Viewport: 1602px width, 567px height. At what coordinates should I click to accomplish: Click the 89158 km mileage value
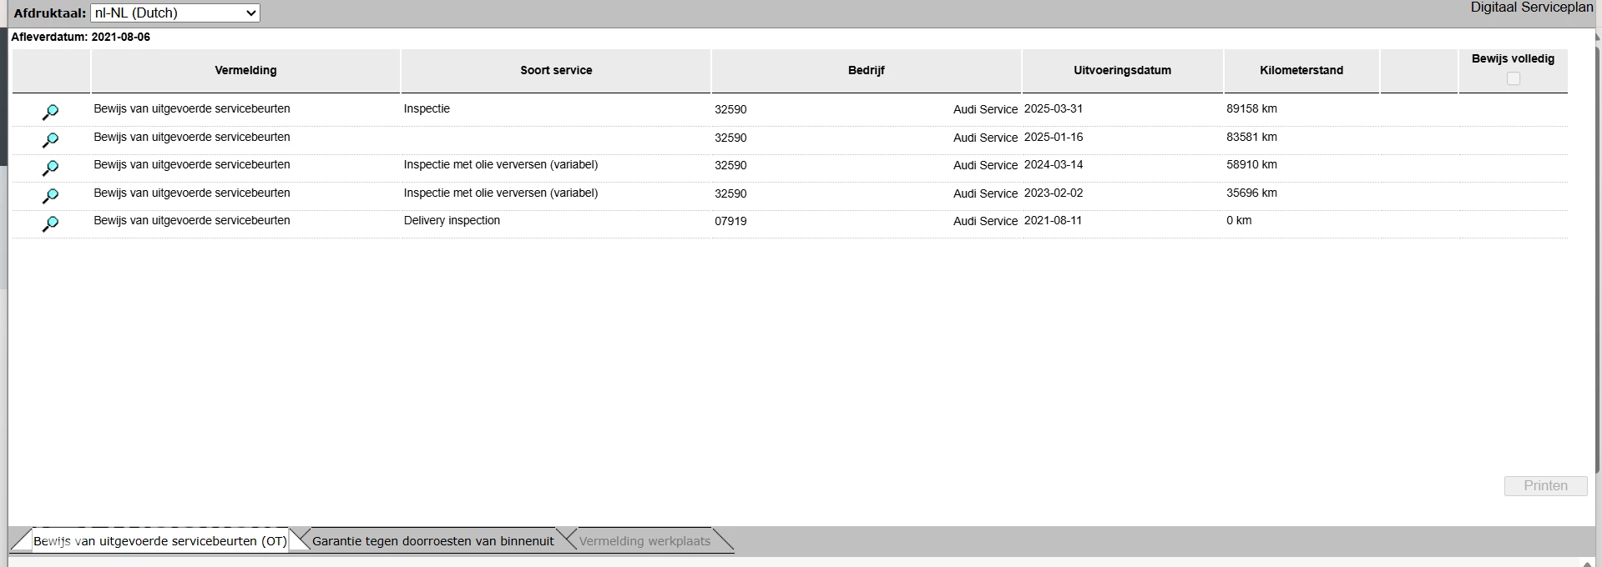[1251, 108]
